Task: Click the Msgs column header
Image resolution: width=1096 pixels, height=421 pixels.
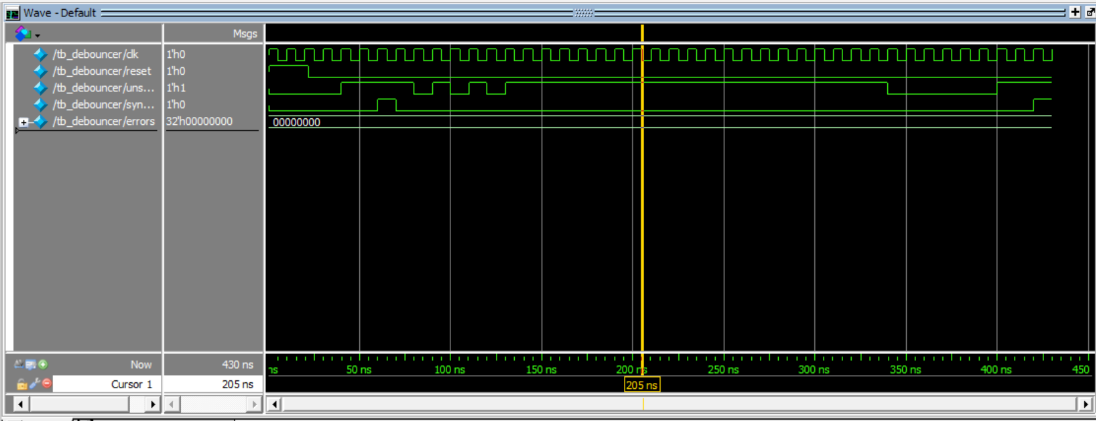Action: 244,34
